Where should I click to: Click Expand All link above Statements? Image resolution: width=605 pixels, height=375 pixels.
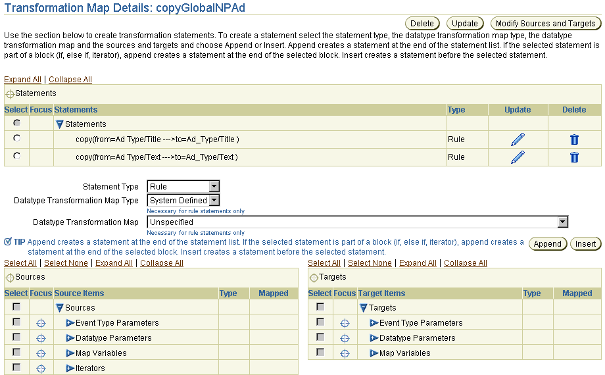(x=22, y=79)
